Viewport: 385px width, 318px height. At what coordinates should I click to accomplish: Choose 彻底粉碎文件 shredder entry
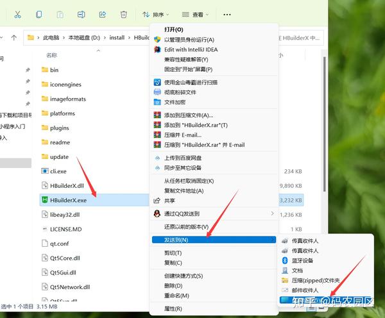pos(214,92)
